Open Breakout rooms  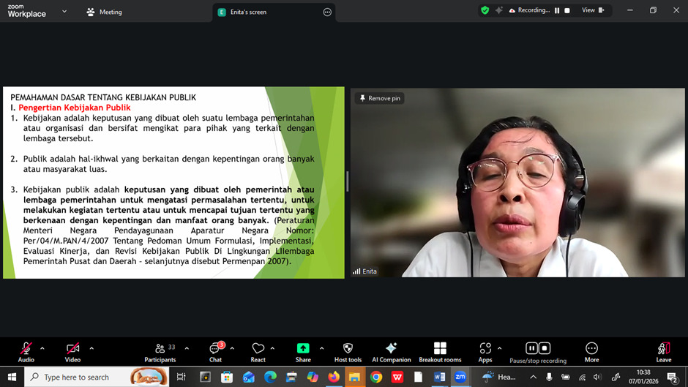pyautogui.click(x=440, y=350)
